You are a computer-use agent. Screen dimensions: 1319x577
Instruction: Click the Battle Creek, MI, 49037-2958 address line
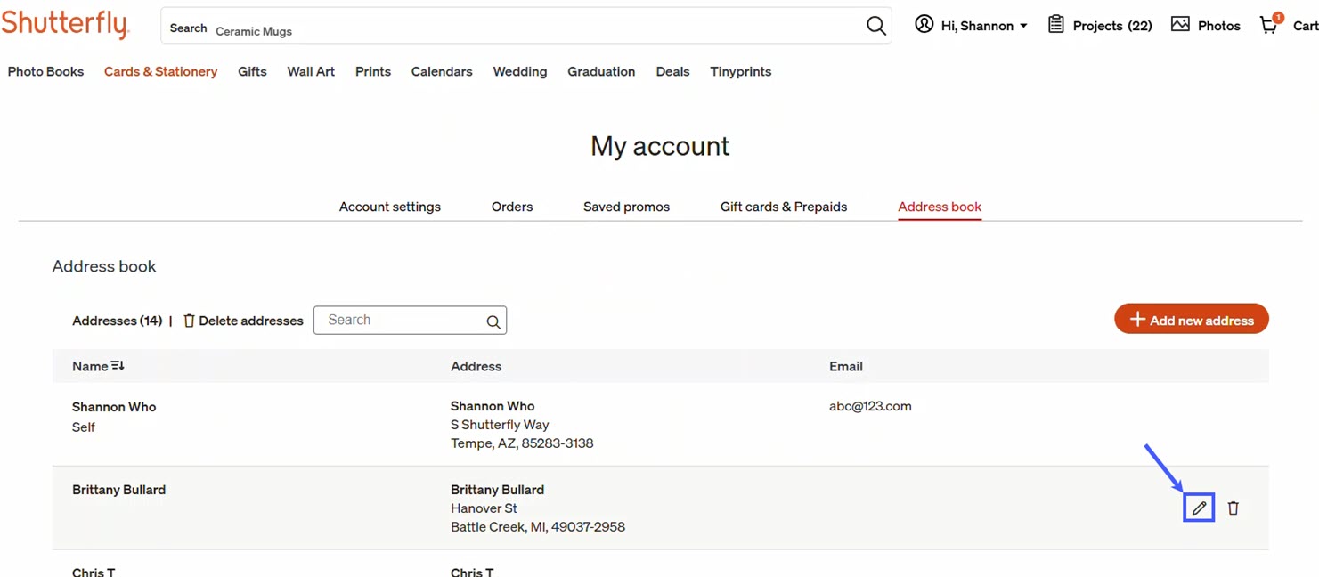pos(538,527)
